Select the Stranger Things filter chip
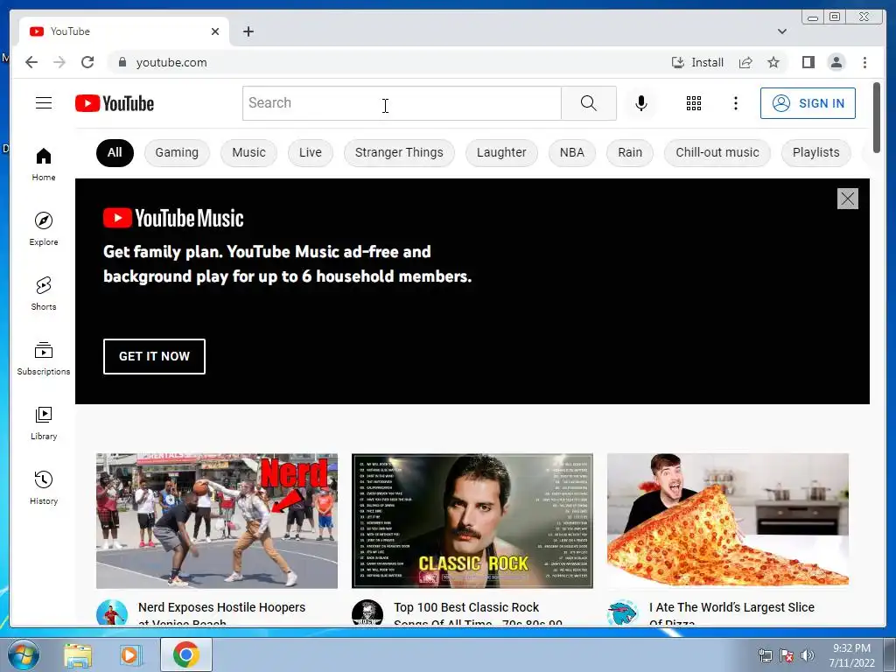Image resolution: width=896 pixels, height=672 pixels. pos(399,152)
